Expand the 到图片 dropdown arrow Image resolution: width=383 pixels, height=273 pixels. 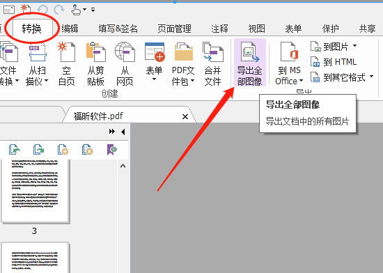click(x=354, y=46)
